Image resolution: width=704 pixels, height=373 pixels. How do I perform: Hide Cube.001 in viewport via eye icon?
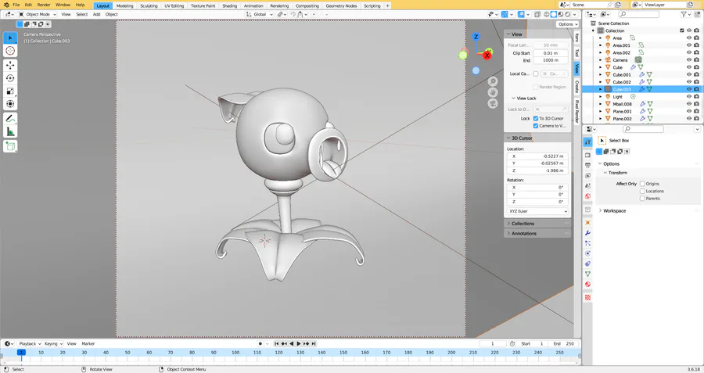(688, 74)
